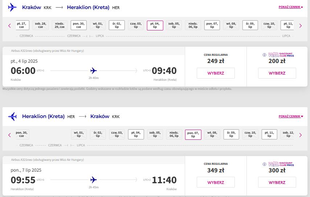
Task: Open return Wizz Discount Club info icon
Action: click(264, 164)
